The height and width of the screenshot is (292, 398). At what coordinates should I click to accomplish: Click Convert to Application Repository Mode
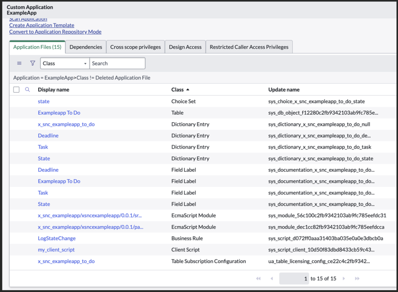55,32
